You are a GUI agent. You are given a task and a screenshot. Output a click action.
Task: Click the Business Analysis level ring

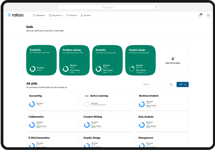point(142,104)
